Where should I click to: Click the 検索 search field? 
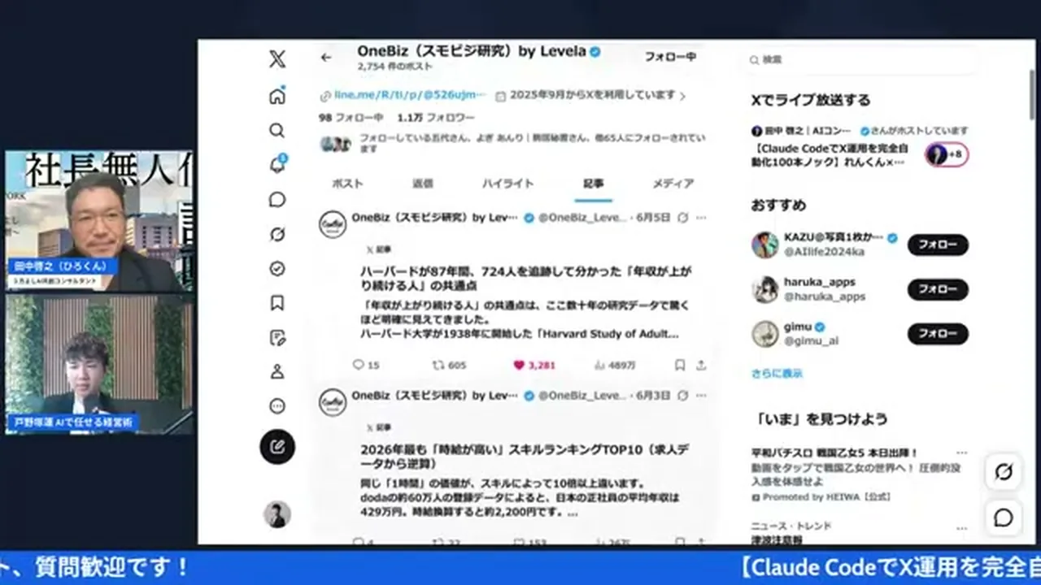[x=862, y=59]
